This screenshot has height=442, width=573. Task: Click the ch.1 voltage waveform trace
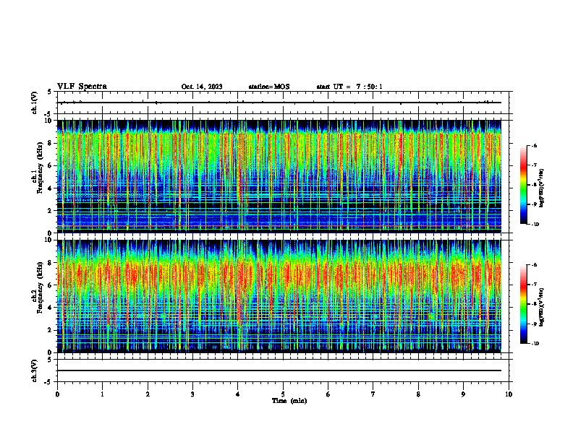pyautogui.click(x=279, y=103)
